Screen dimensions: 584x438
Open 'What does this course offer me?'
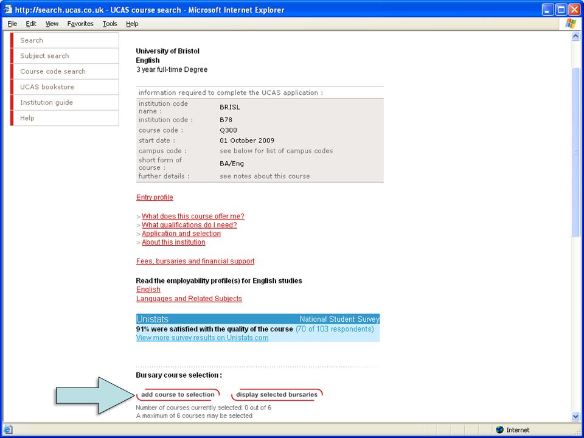tap(193, 217)
